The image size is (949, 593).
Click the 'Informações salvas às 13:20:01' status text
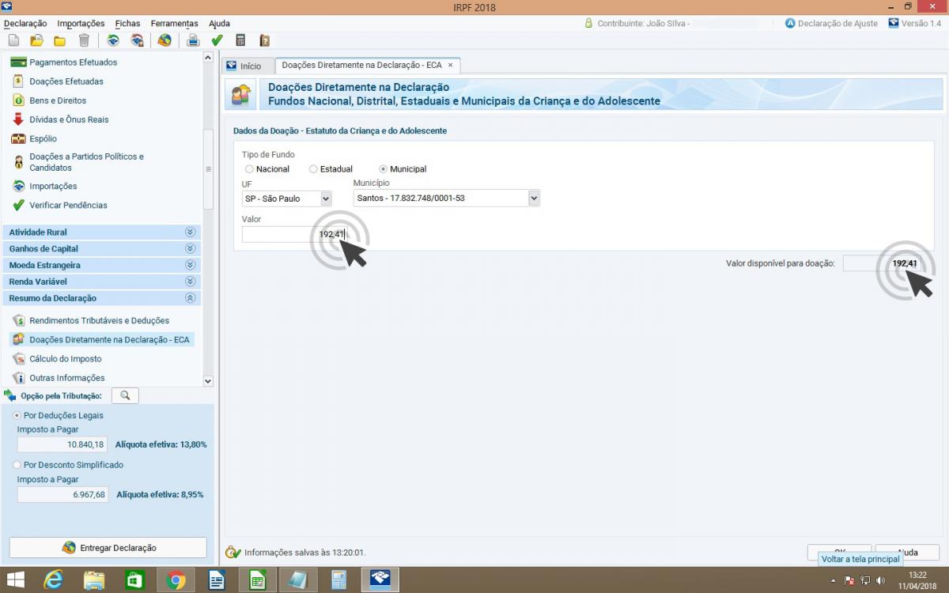click(x=305, y=553)
